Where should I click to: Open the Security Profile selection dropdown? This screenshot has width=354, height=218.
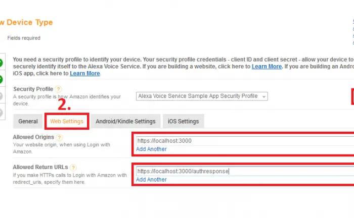tap(202, 96)
